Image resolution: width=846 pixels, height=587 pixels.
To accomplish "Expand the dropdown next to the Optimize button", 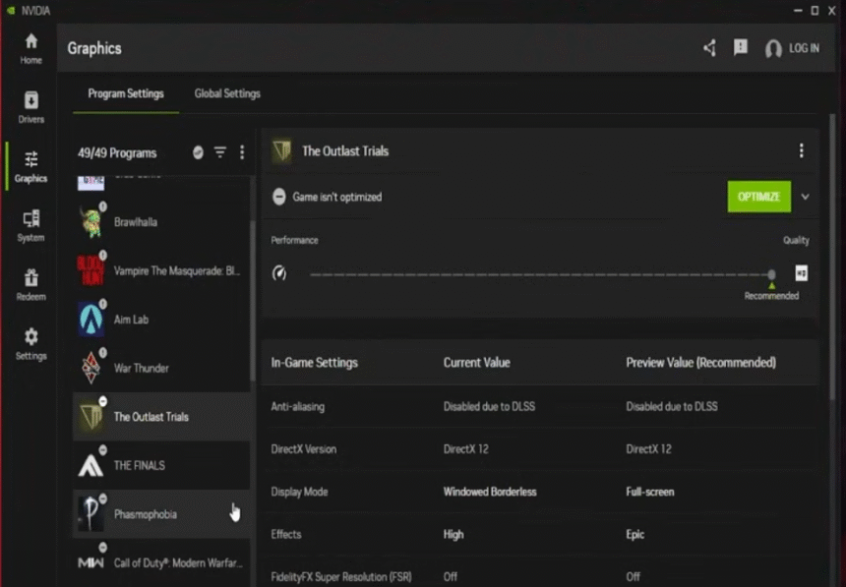I will coord(805,197).
